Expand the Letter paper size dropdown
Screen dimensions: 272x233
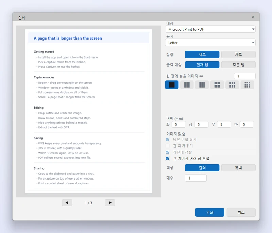[x=210, y=43]
